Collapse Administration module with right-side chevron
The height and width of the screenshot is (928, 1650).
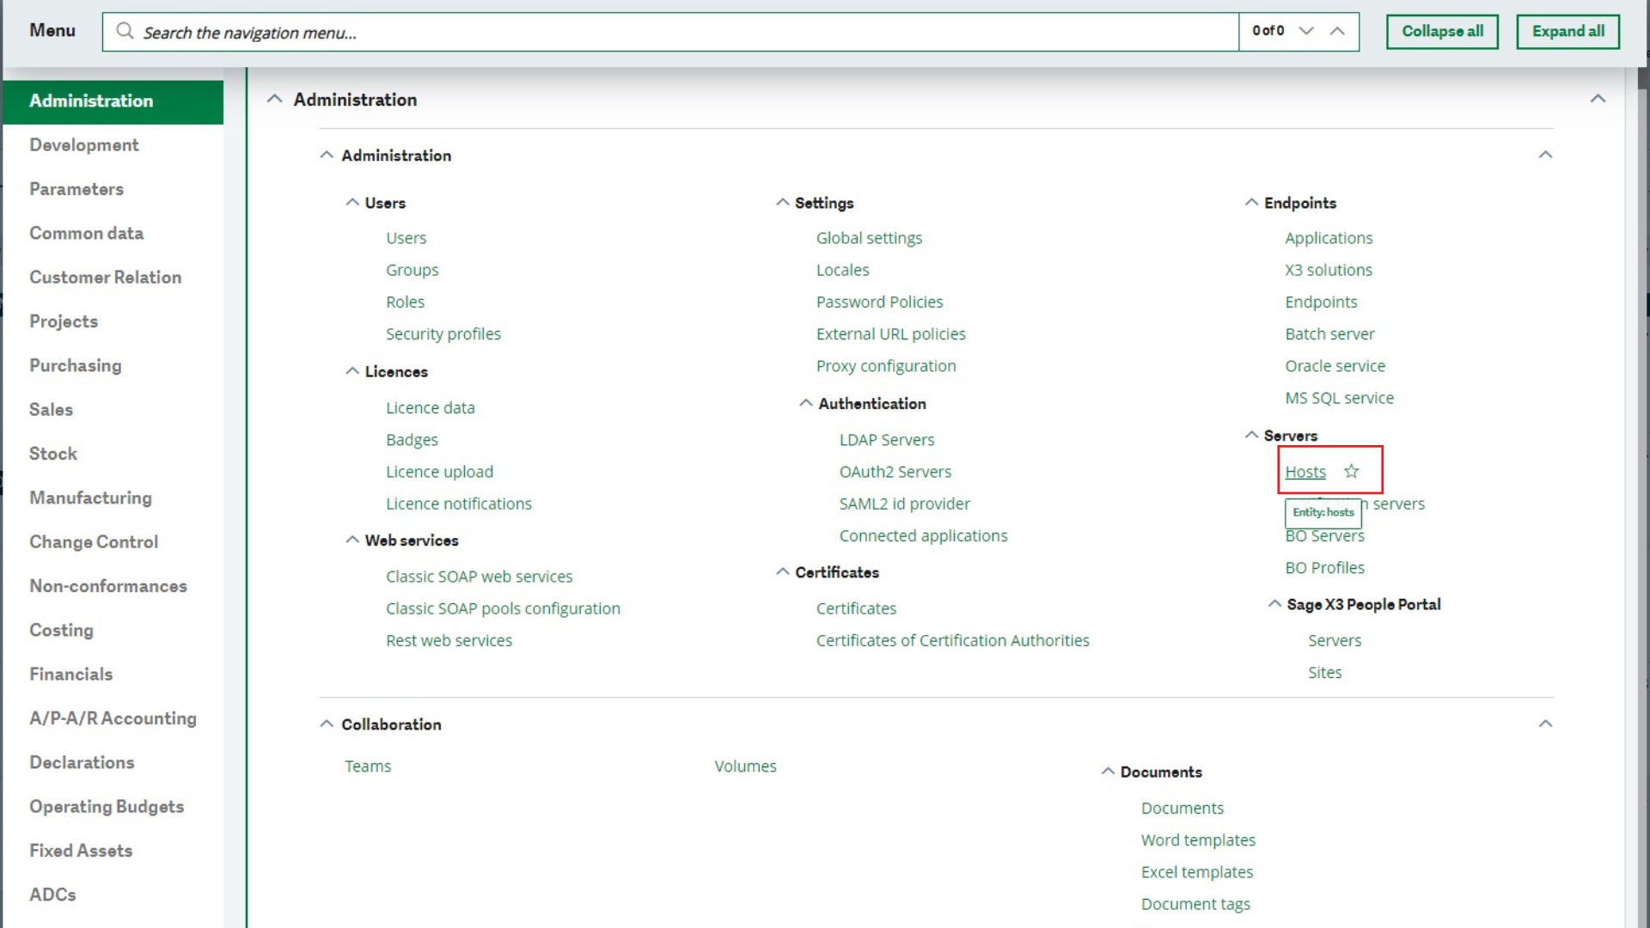(x=1598, y=99)
